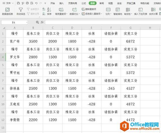Open the 数据透视表 pivot table tool
161x133 pixels.
[x=8, y=11]
